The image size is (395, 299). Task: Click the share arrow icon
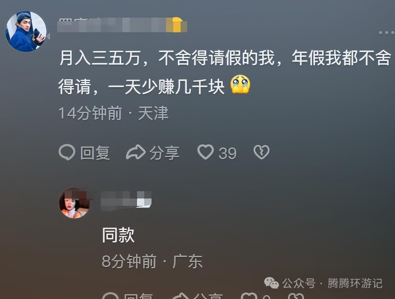click(x=136, y=152)
